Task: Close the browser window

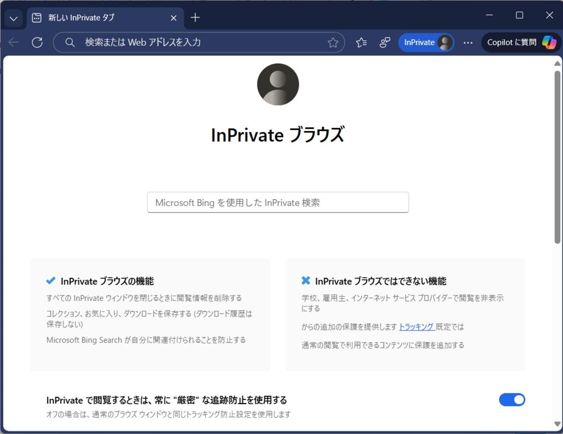Action: pos(550,15)
